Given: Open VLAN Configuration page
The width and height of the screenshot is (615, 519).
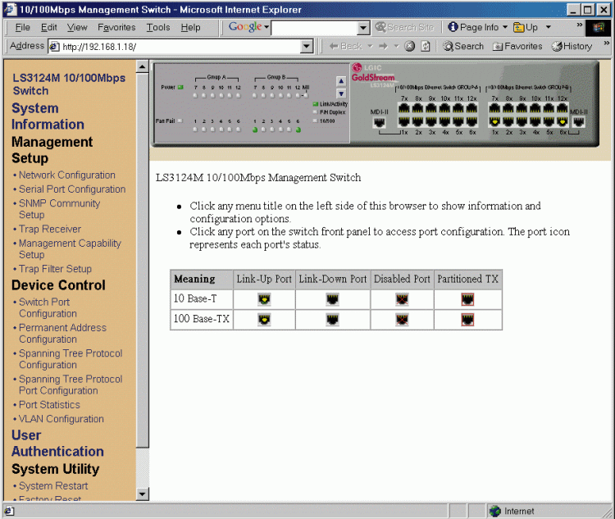Looking at the screenshot, I should point(61,419).
